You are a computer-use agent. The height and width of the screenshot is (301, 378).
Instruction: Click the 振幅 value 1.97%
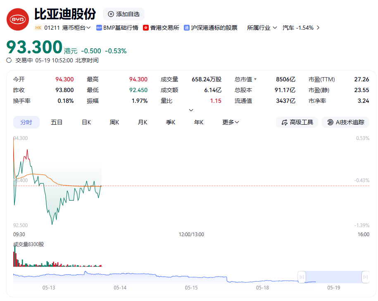tap(139, 101)
